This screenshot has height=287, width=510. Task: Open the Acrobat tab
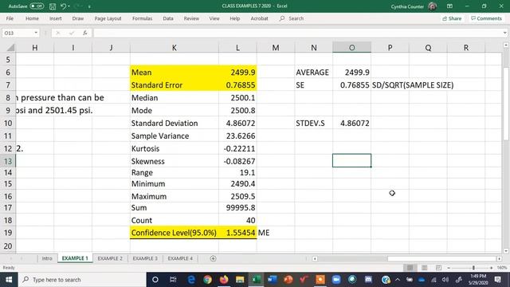[x=259, y=18]
